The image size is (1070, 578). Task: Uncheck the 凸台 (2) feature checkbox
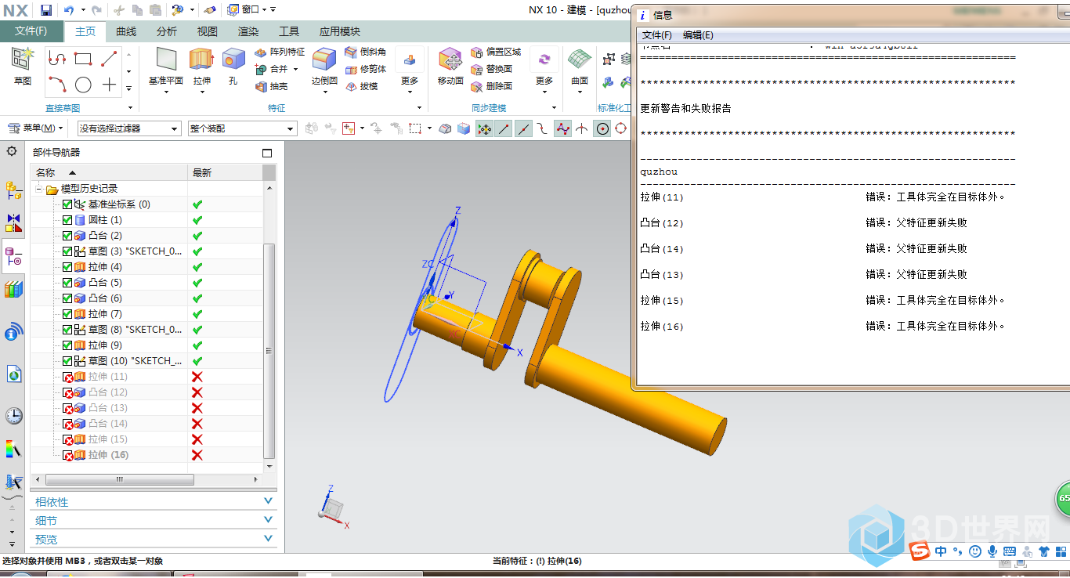(67, 236)
